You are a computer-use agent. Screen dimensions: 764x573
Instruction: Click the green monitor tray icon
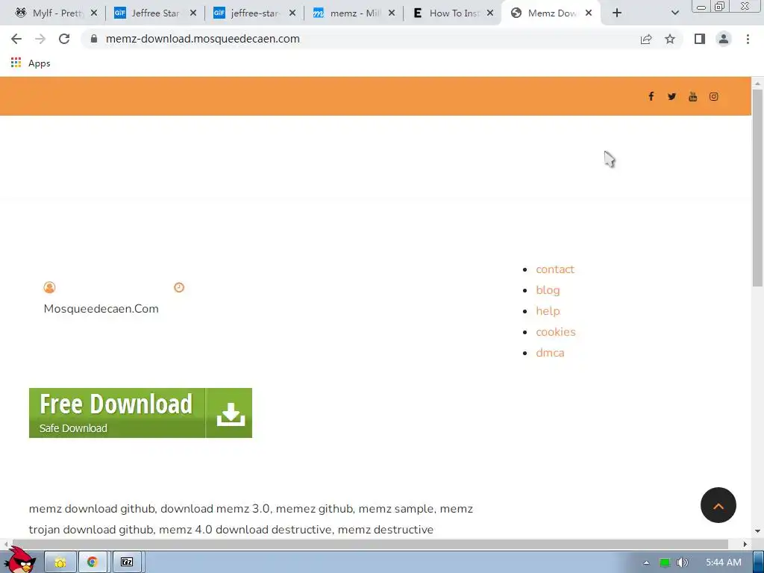coord(665,563)
